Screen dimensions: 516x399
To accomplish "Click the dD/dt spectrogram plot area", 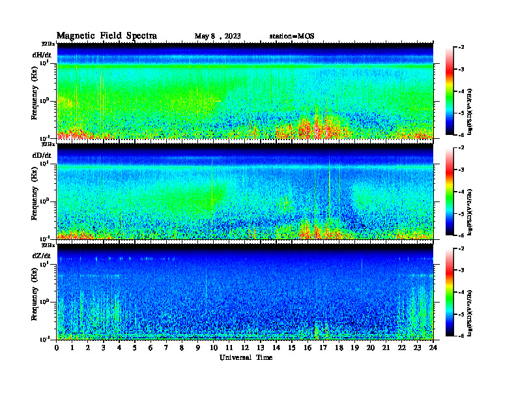I will pos(245,191).
